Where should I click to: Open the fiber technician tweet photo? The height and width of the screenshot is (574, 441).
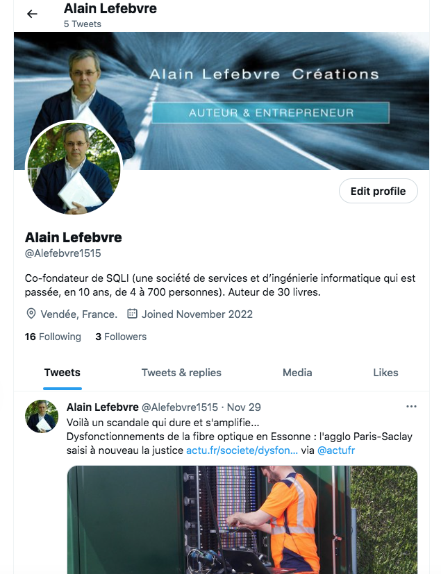pyautogui.click(x=242, y=520)
